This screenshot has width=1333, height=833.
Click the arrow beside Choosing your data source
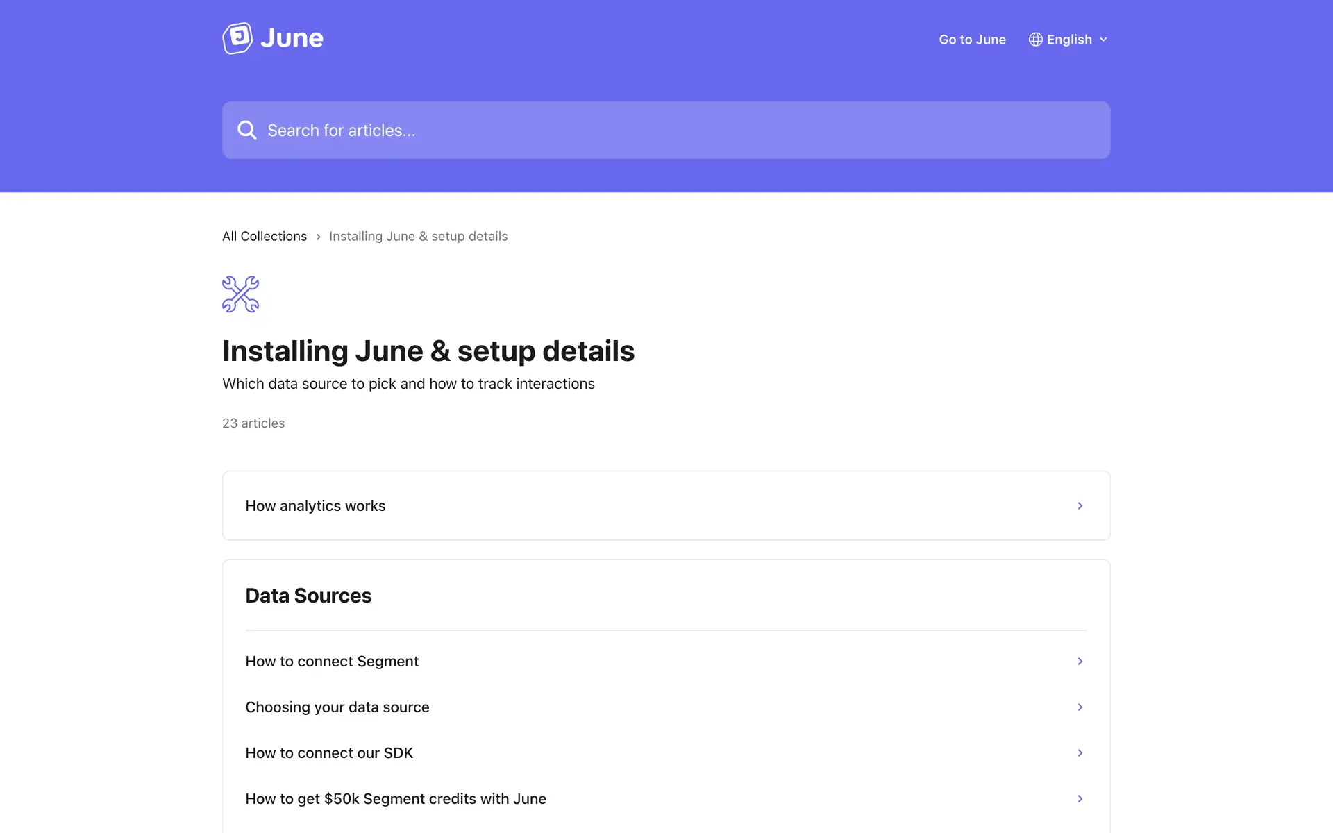click(1080, 707)
